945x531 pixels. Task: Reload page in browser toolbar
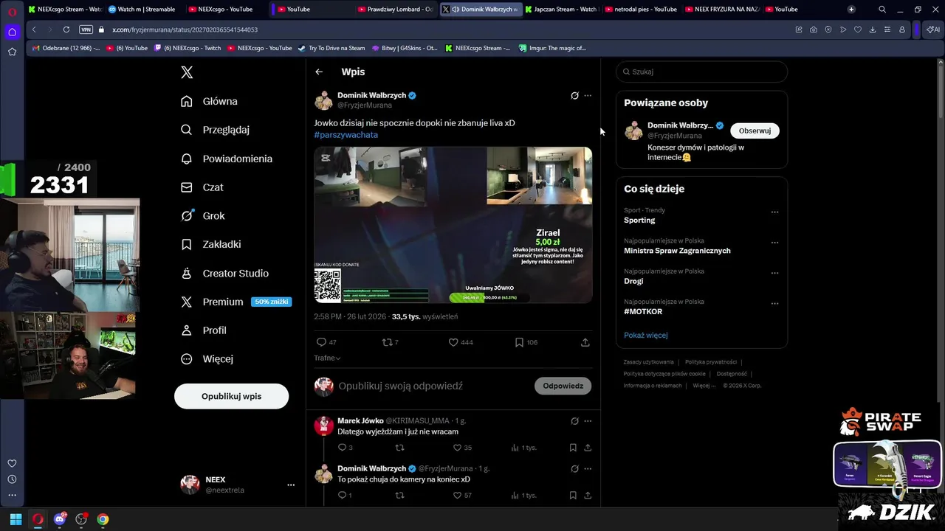click(66, 29)
